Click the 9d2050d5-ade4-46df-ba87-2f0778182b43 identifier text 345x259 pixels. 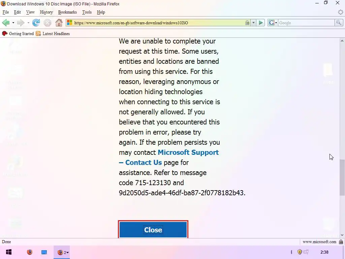(x=181, y=193)
